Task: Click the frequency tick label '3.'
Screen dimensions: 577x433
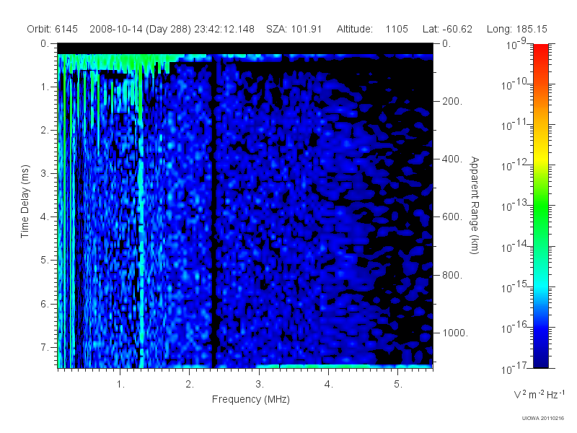Action: click(260, 384)
